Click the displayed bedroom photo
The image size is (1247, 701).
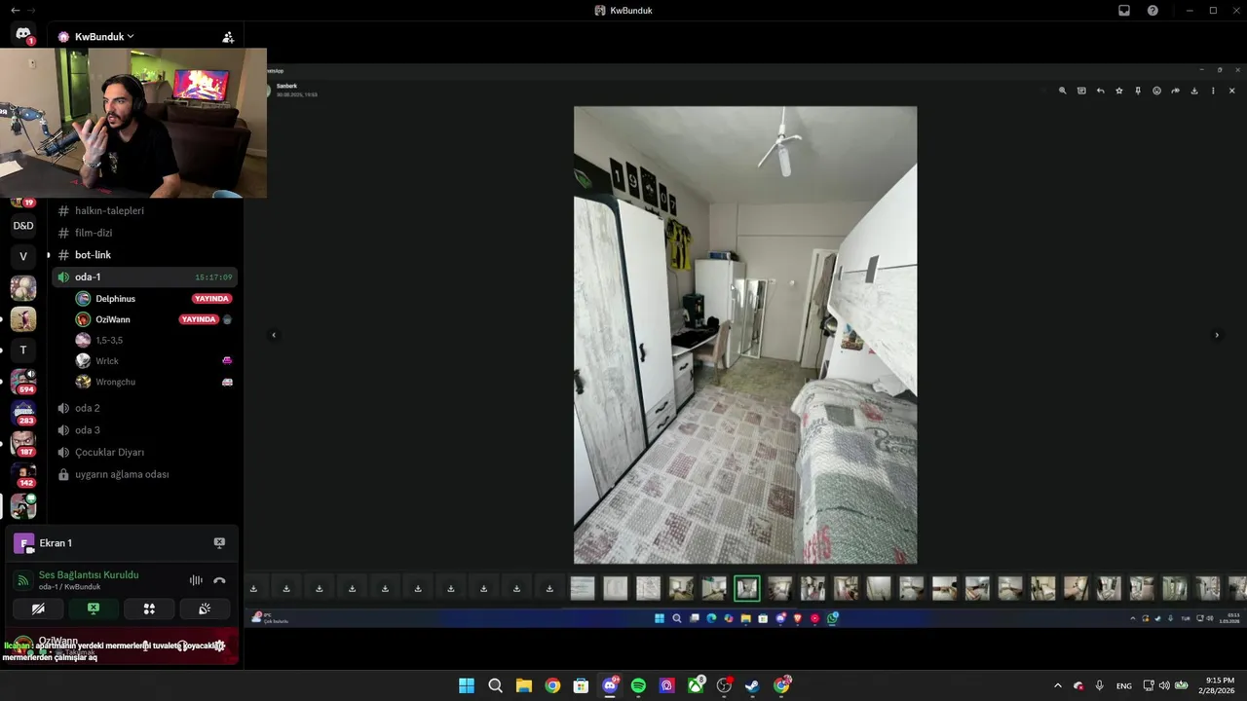coord(745,335)
